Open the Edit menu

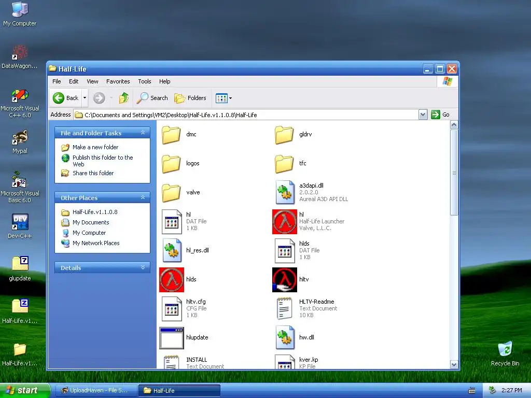pos(74,81)
